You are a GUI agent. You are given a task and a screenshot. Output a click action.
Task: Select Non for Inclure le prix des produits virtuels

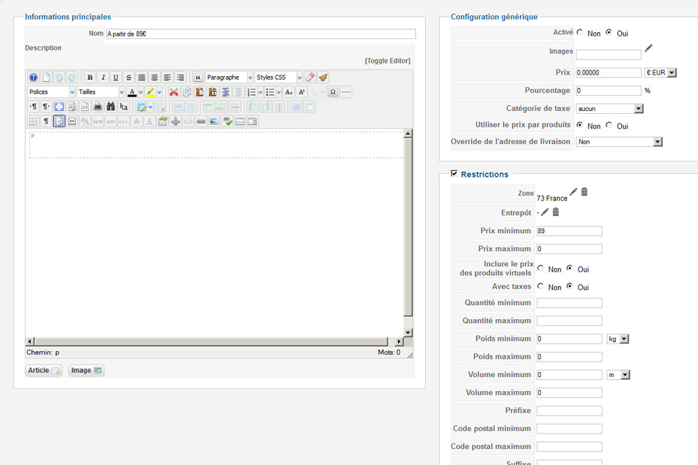[x=540, y=269]
